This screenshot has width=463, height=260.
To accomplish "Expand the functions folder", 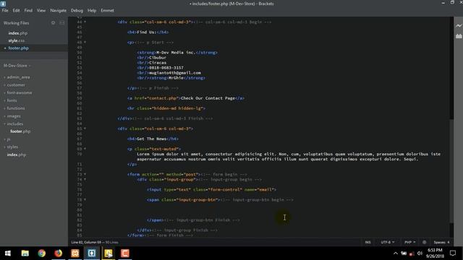I will (5, 108).
